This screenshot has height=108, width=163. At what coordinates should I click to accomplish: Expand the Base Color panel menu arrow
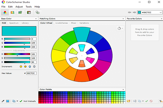(x=36, y=19)
